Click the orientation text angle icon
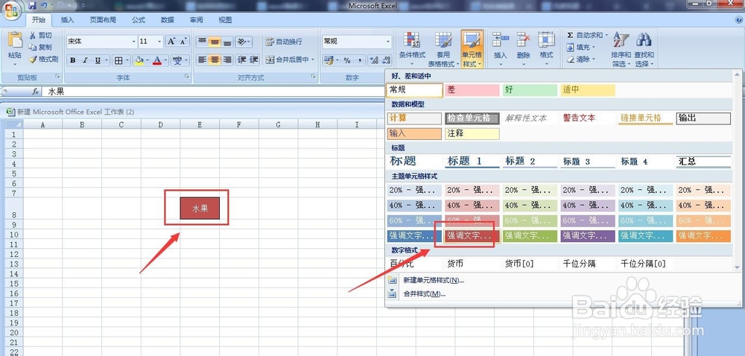This screenshot has width=745, height=356. click(x=241, y=42)
